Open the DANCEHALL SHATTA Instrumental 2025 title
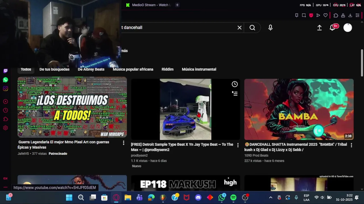The image size is (364, 204). click(x=296, y=147)
